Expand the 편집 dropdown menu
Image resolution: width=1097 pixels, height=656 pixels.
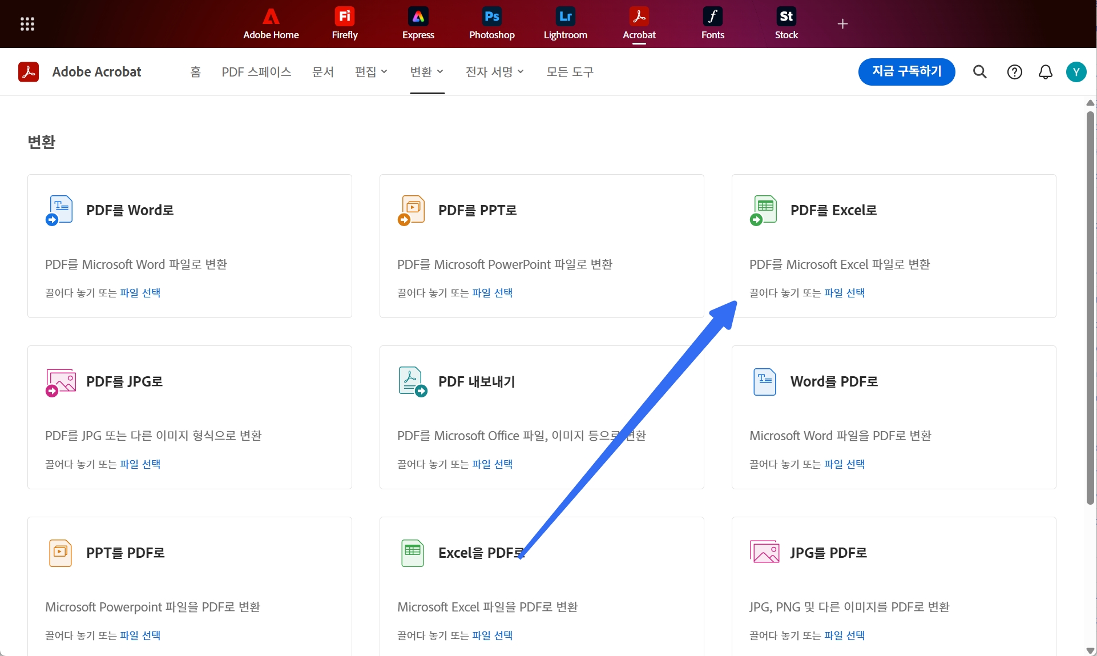(x=371, y=72)
